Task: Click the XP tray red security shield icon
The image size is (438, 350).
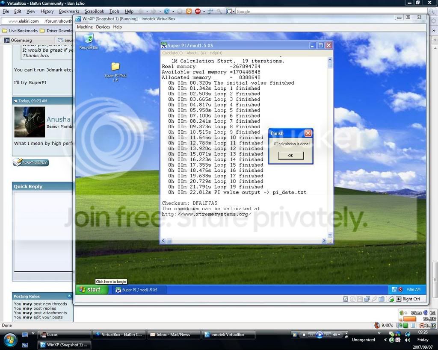Action: [400, 289]
